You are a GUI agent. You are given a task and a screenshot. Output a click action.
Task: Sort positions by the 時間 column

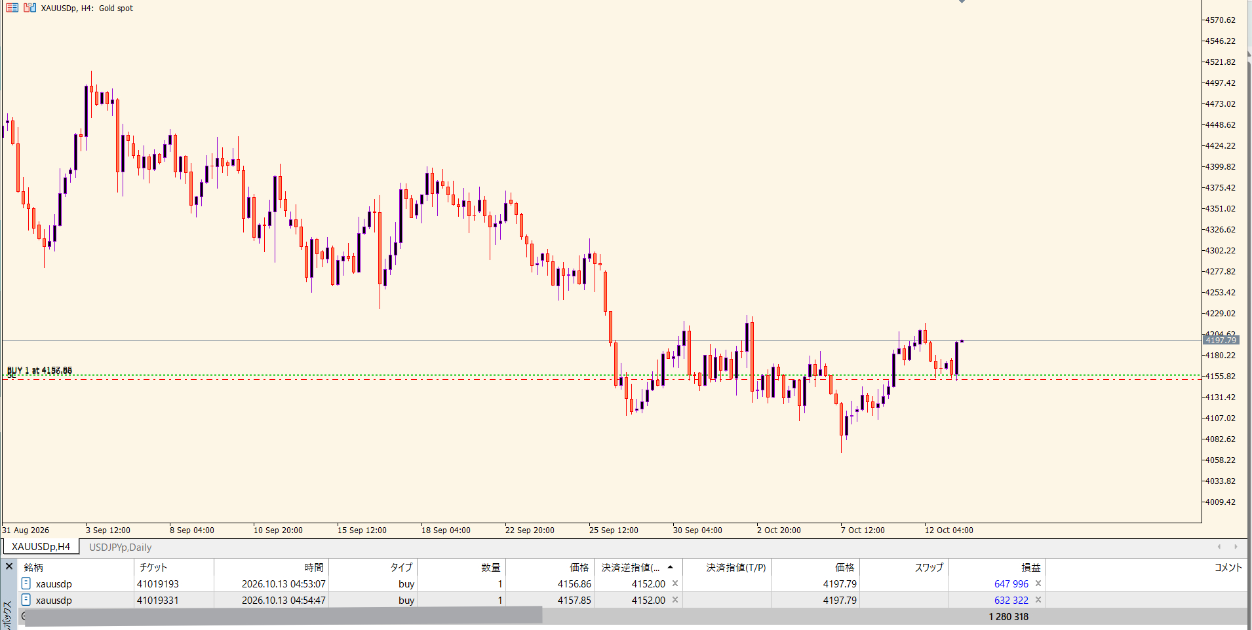pyautogui.click(x=271, y=567)
